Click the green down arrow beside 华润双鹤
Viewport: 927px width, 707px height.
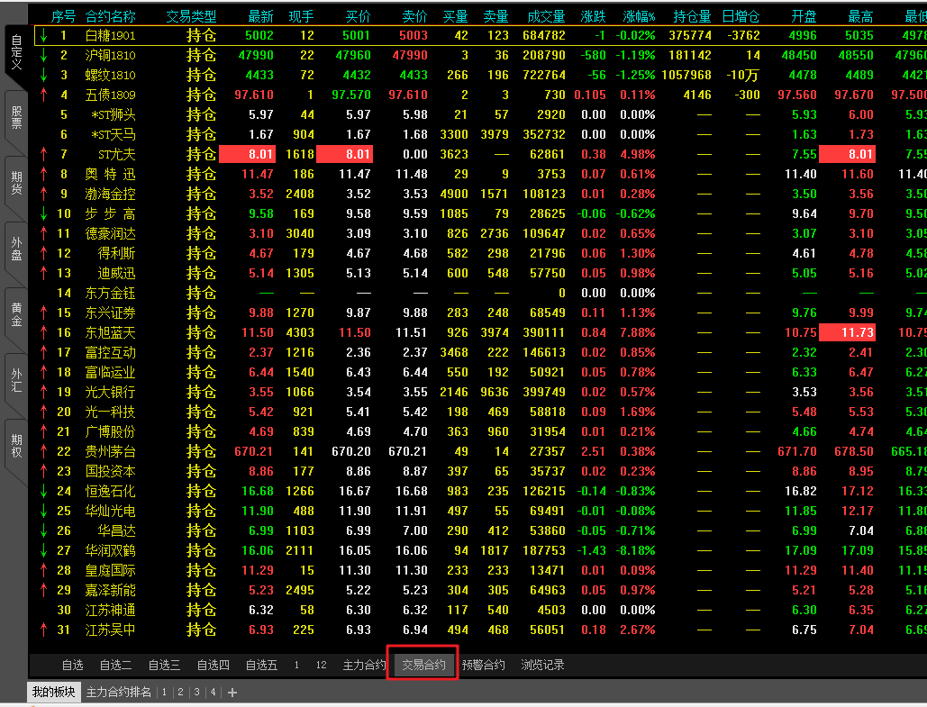coord(42,550)
